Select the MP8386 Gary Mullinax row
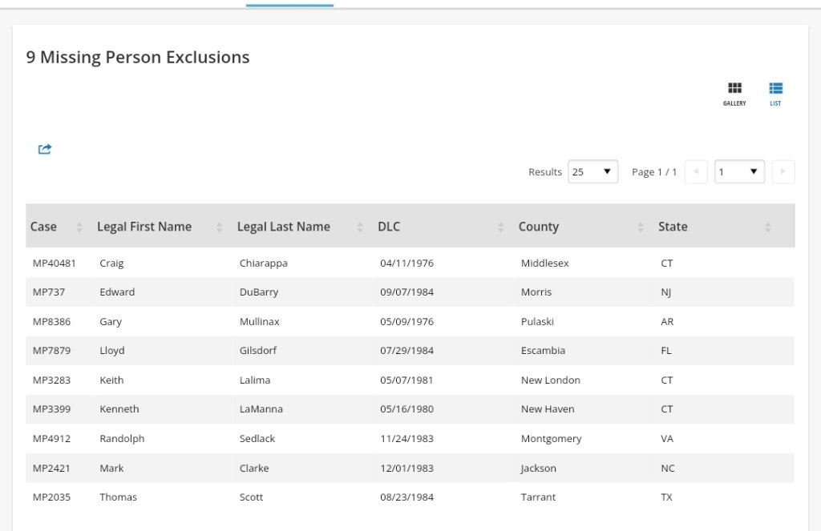The width and height of the screenshot is (821, 531). 51,322
